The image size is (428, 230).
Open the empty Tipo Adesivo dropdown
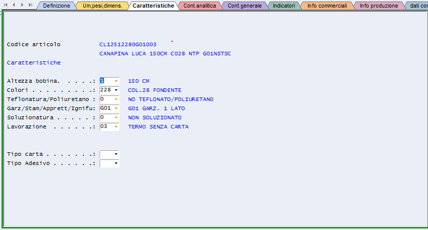116,163
